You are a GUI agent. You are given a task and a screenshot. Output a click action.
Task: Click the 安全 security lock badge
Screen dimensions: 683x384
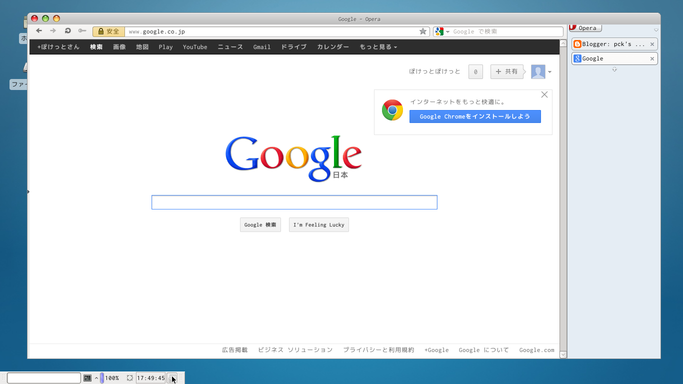[108, 31]
